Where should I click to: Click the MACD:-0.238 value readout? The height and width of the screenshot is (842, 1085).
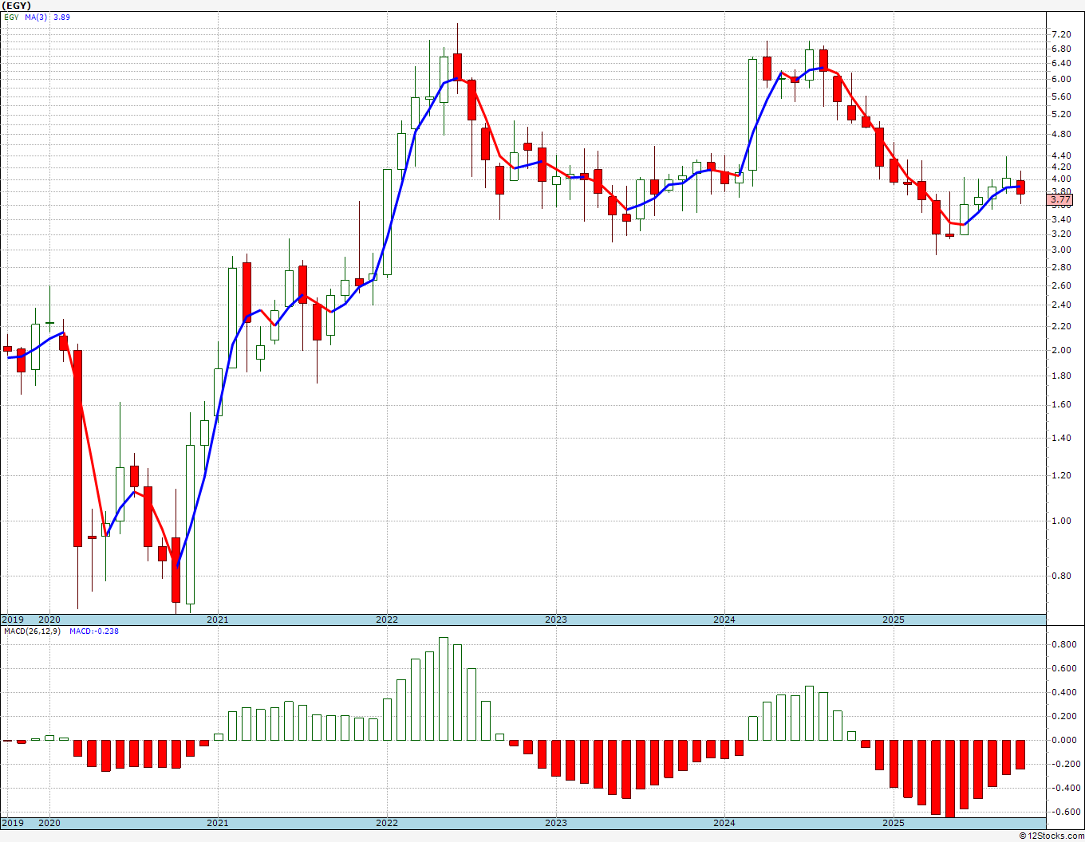(94, 631)
